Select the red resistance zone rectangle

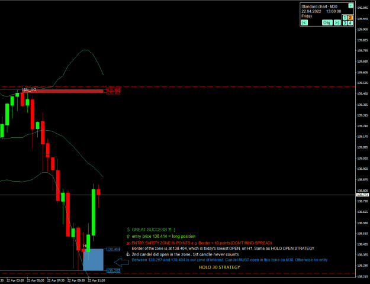click(63, 91)
